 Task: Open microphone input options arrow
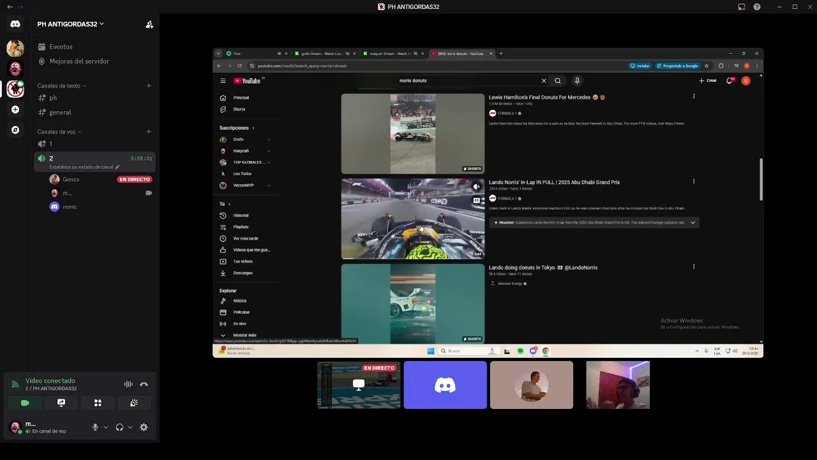(x=106, y=427)
